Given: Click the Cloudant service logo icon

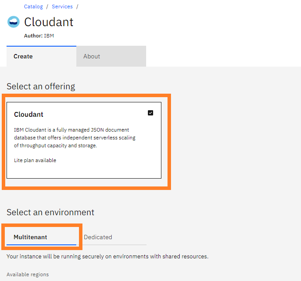Looking at the screenshot, I should (14, 22).
